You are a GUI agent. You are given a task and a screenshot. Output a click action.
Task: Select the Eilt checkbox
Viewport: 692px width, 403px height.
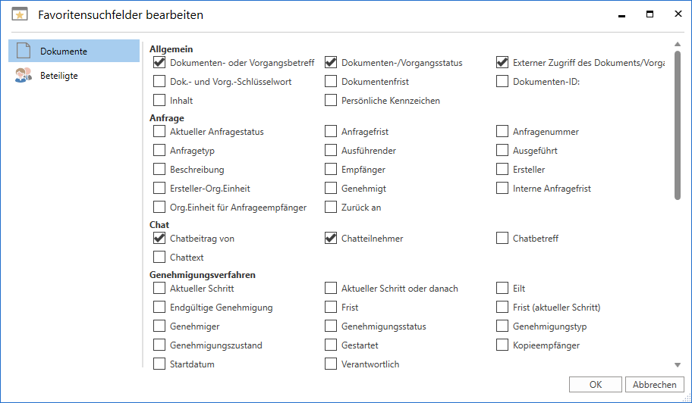click(502, 289)
